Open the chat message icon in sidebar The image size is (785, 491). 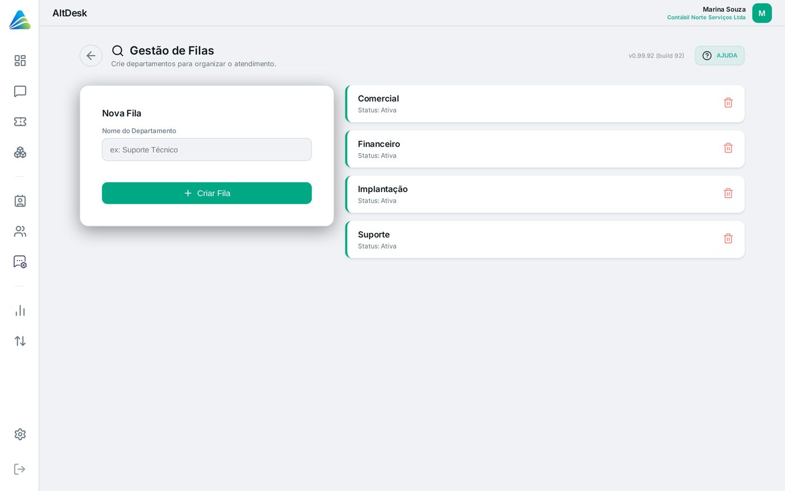(20, 91)
